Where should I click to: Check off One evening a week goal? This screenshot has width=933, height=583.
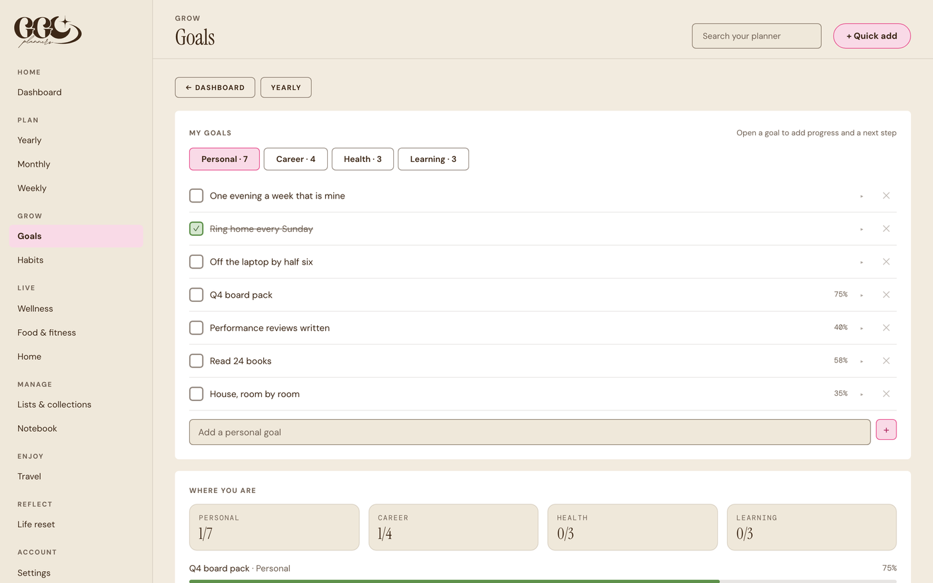point(197,196)
